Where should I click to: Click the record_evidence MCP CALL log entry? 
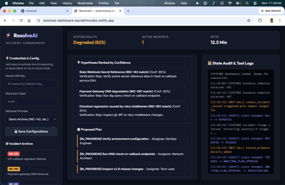point(240,150)
